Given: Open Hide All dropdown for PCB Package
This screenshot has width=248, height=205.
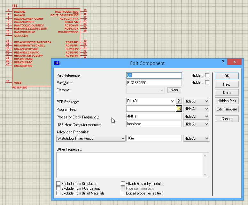Looking at the screenshot, I should [x=196, y=101].
